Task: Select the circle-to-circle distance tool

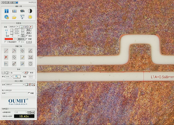Action: [14, 64]
